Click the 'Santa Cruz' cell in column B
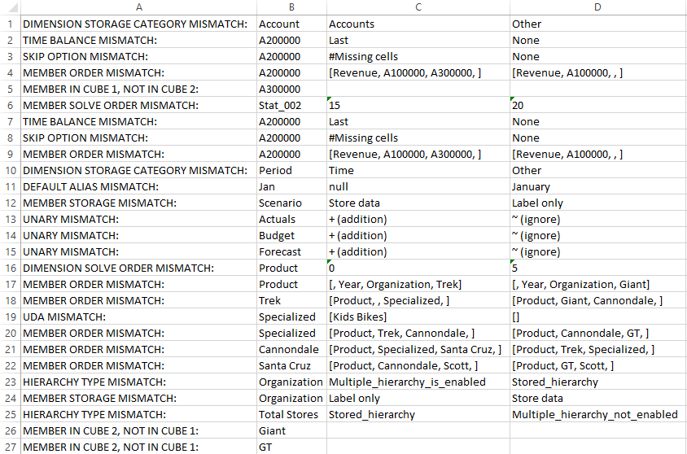 pos(291,366)
